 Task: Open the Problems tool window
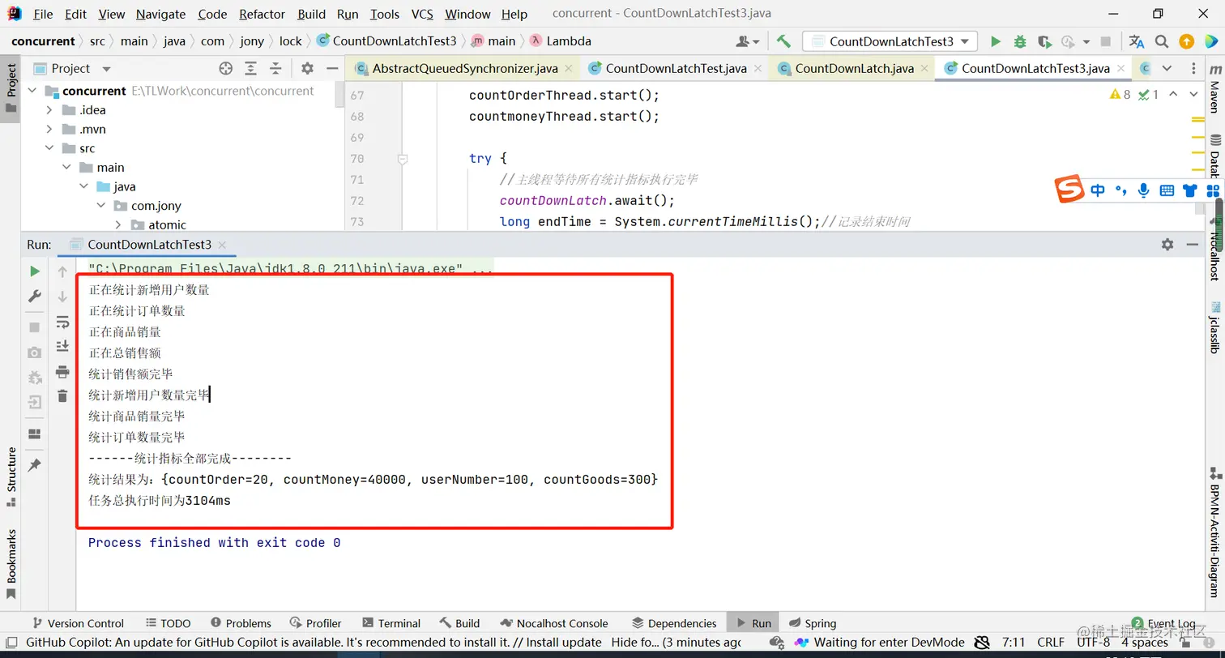241,623
